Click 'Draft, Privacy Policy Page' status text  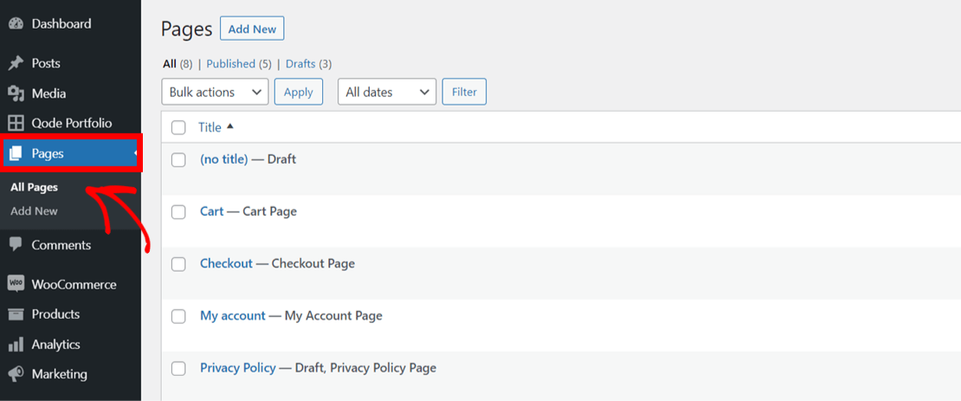coord(366,368)
